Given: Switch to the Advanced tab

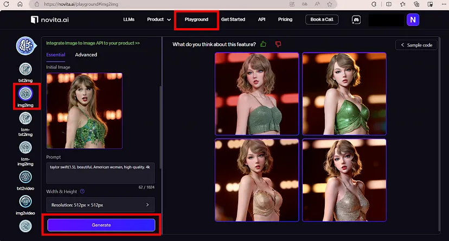Looking at the screenshot, I should [x=86, y=55].
